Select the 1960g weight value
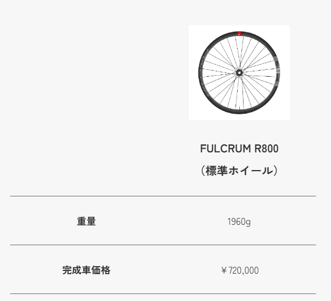The width and height of the screenshot is (331, 301). pyautogui.click(x=239, y=222)
